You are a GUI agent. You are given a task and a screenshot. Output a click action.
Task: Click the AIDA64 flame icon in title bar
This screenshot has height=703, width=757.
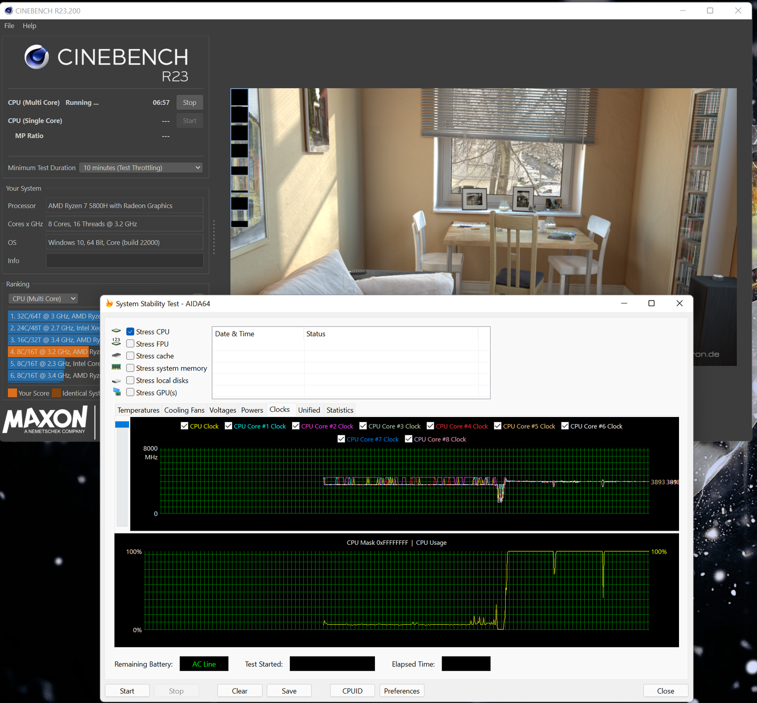109,303
